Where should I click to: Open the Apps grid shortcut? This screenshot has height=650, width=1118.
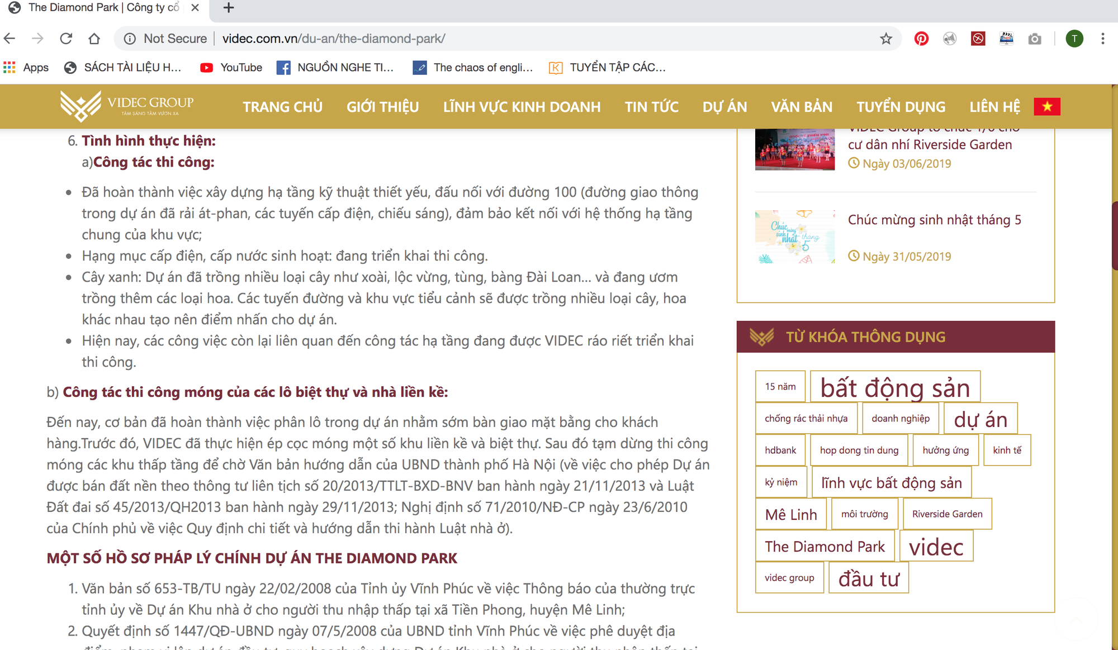click(x=26, y=68)
